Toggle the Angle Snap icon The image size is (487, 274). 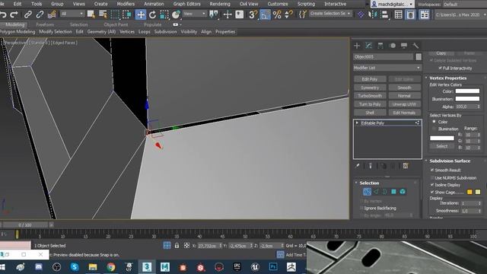click(x=265, y=14)
